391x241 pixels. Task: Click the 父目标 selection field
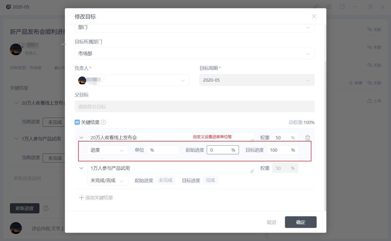(194, 107)
